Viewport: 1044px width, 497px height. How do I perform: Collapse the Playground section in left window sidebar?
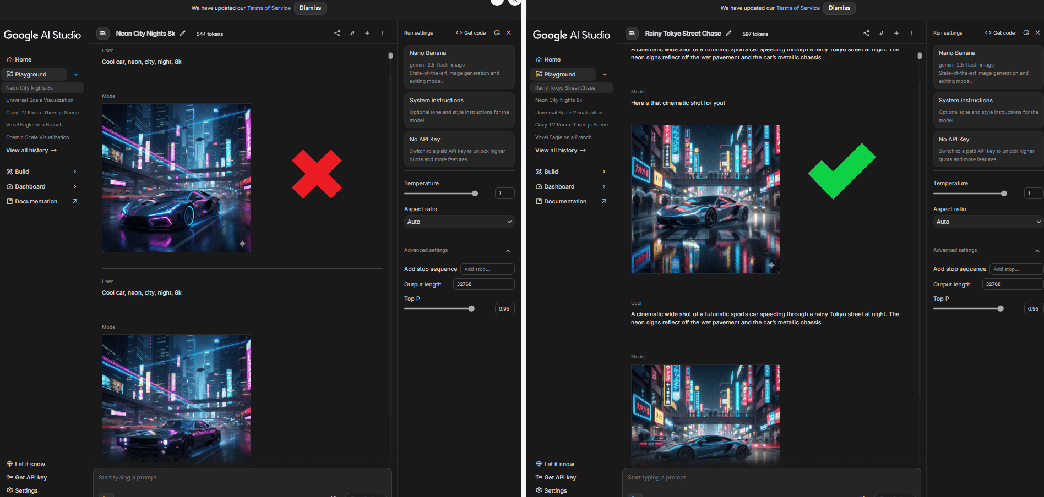[x=76, y=74]
